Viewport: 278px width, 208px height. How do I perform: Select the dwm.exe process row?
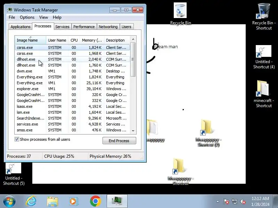tap(73, 71)
